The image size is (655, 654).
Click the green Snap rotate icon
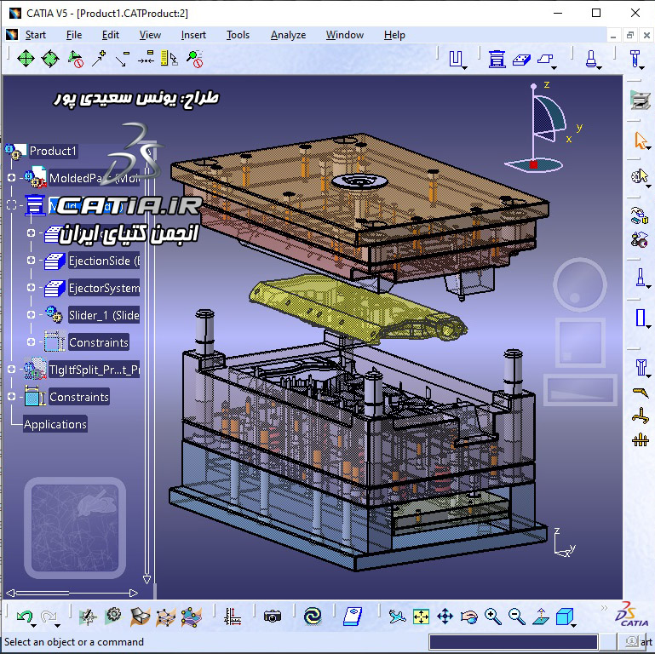click(50, 59)
